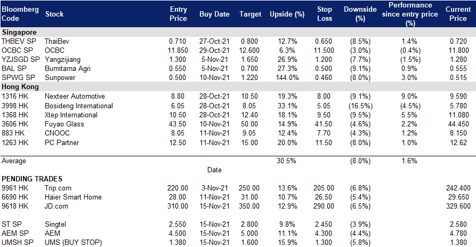Select the Downside (%) column header
Screen dimensions: 476x247
point(360,14)
